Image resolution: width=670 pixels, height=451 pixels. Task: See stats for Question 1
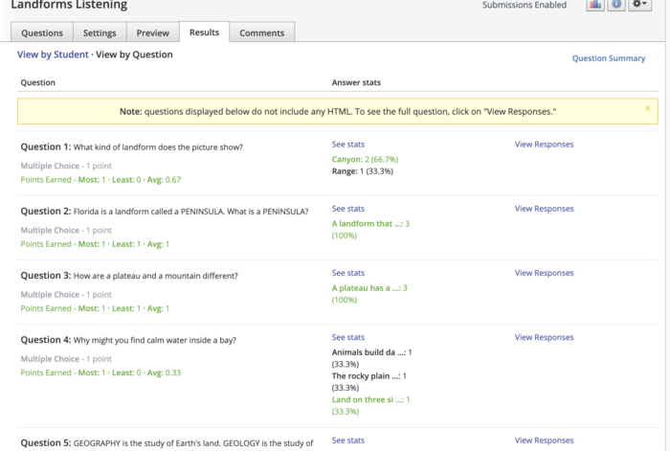click(347, 145)
